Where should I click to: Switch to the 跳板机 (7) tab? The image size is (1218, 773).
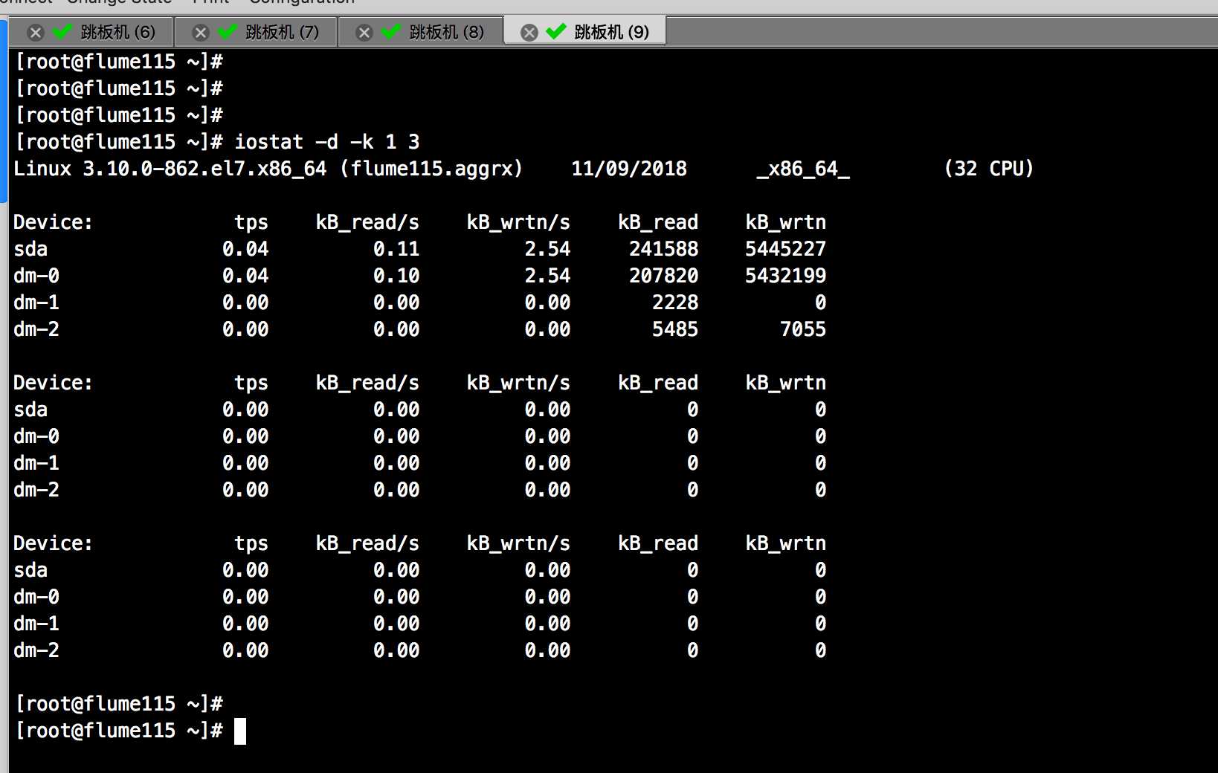pyautogui.click(x=256, y=32)
